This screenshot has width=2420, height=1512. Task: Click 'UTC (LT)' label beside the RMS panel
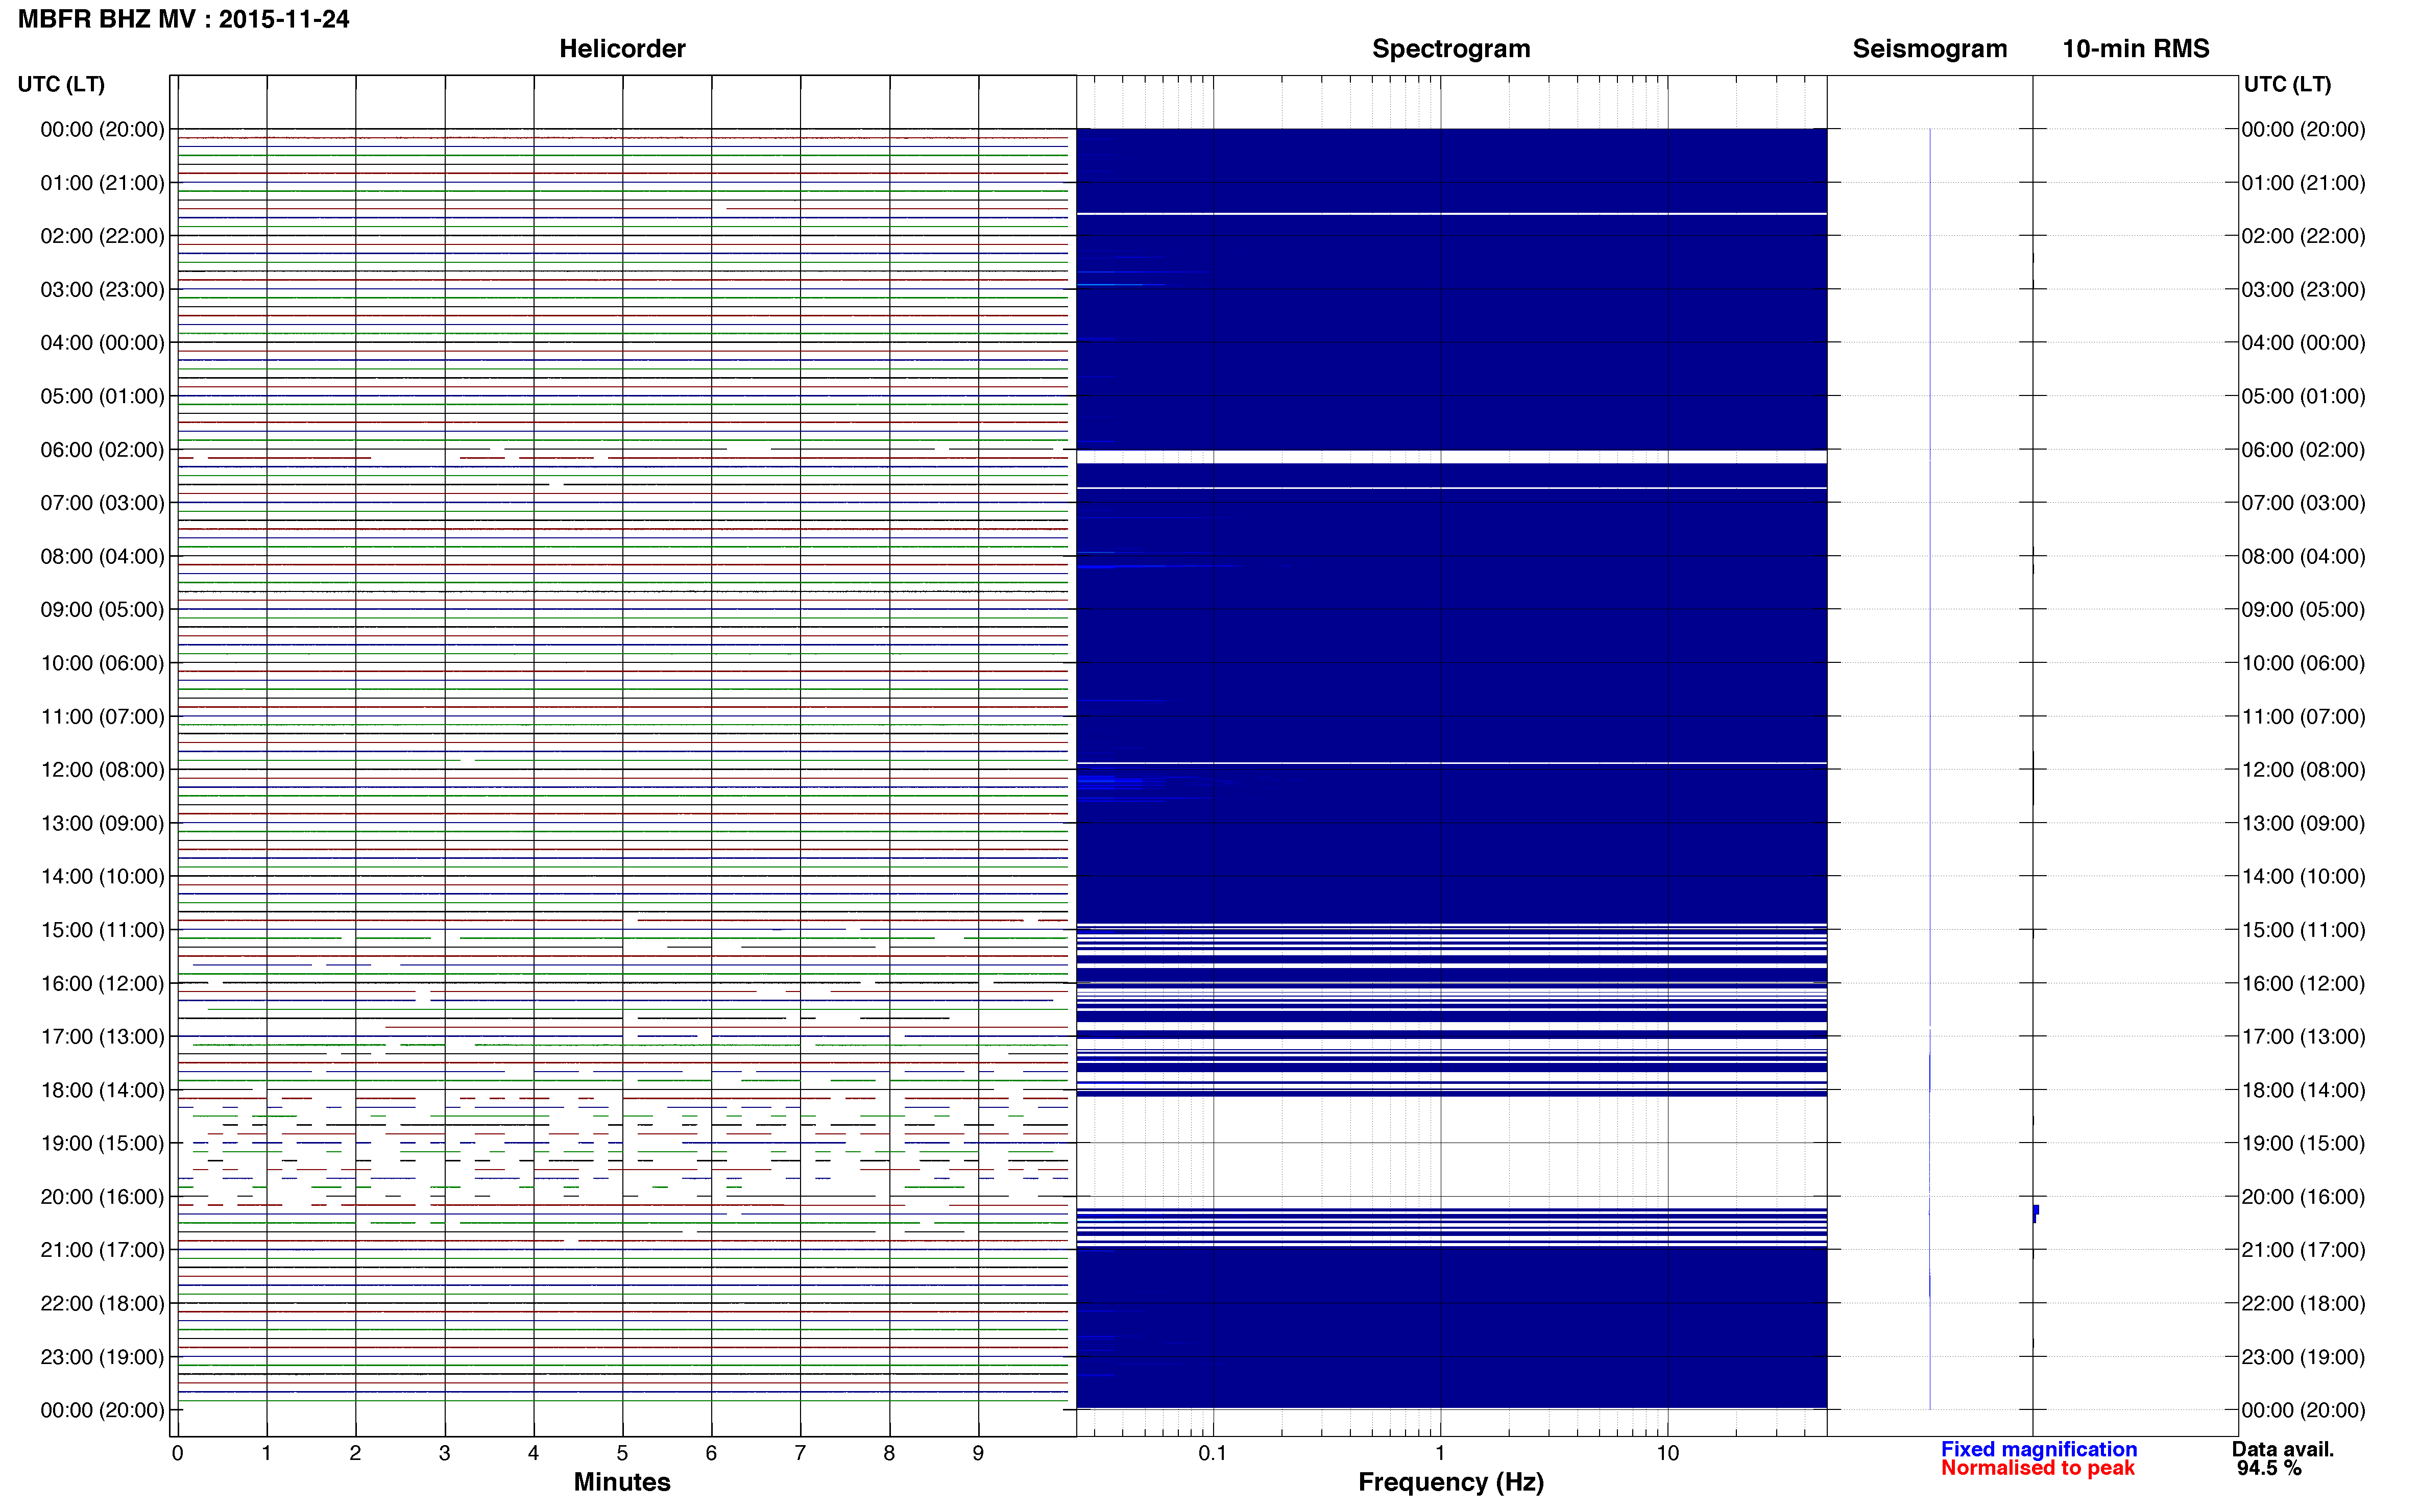[x=2287, y=84]
